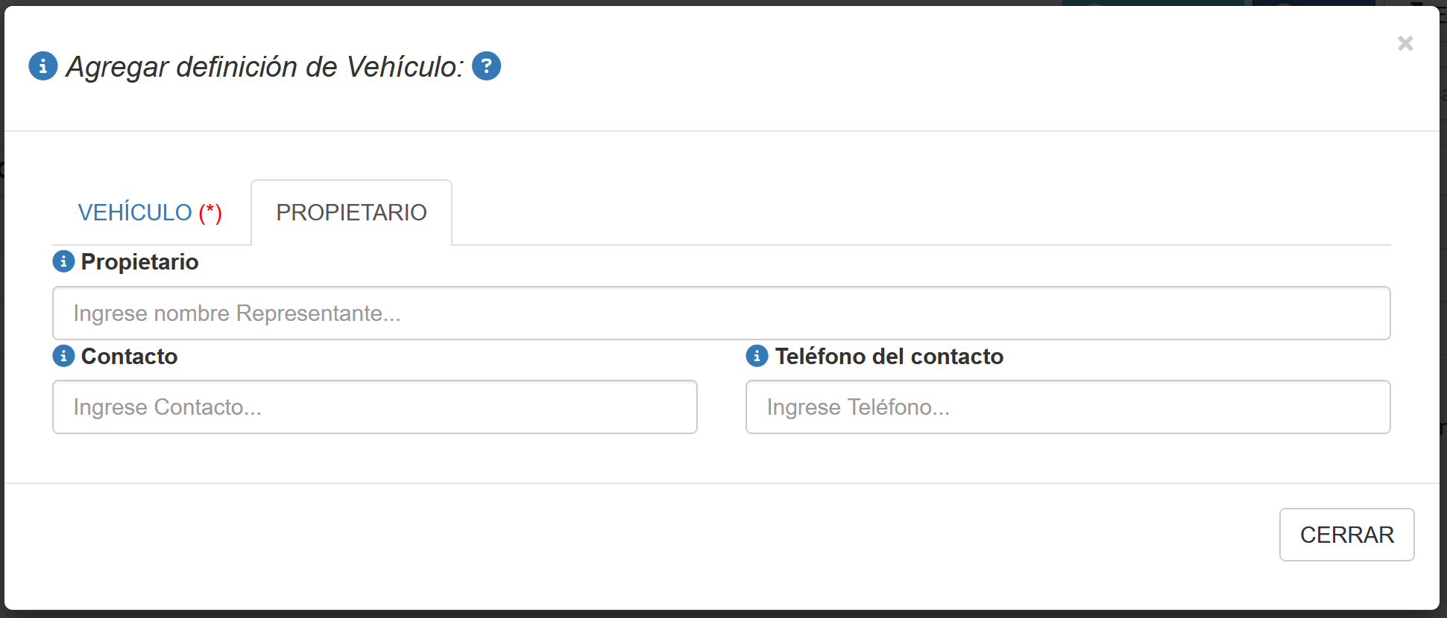Open help via the blue question mark icon
1447x618 pixels.
pyautogui.click(x=486, y=66)
